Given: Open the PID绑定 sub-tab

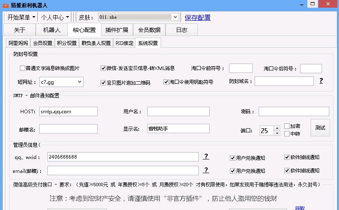Looking at the screenshot, I should tap(124, 43).
